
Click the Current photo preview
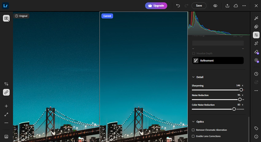(x=144, y=77)
